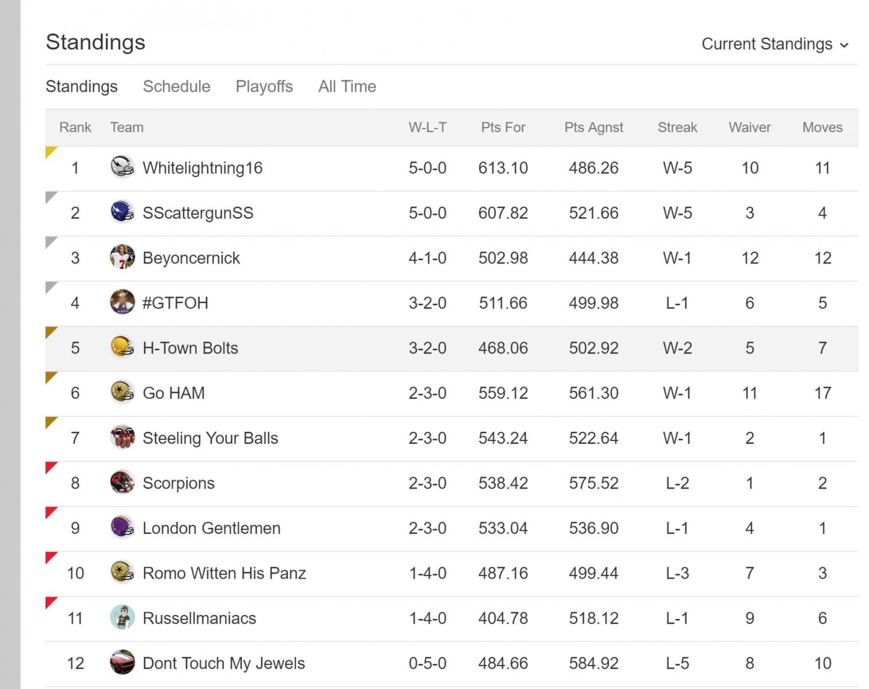Click Romo Witten His Panz link

click(224, 573)
